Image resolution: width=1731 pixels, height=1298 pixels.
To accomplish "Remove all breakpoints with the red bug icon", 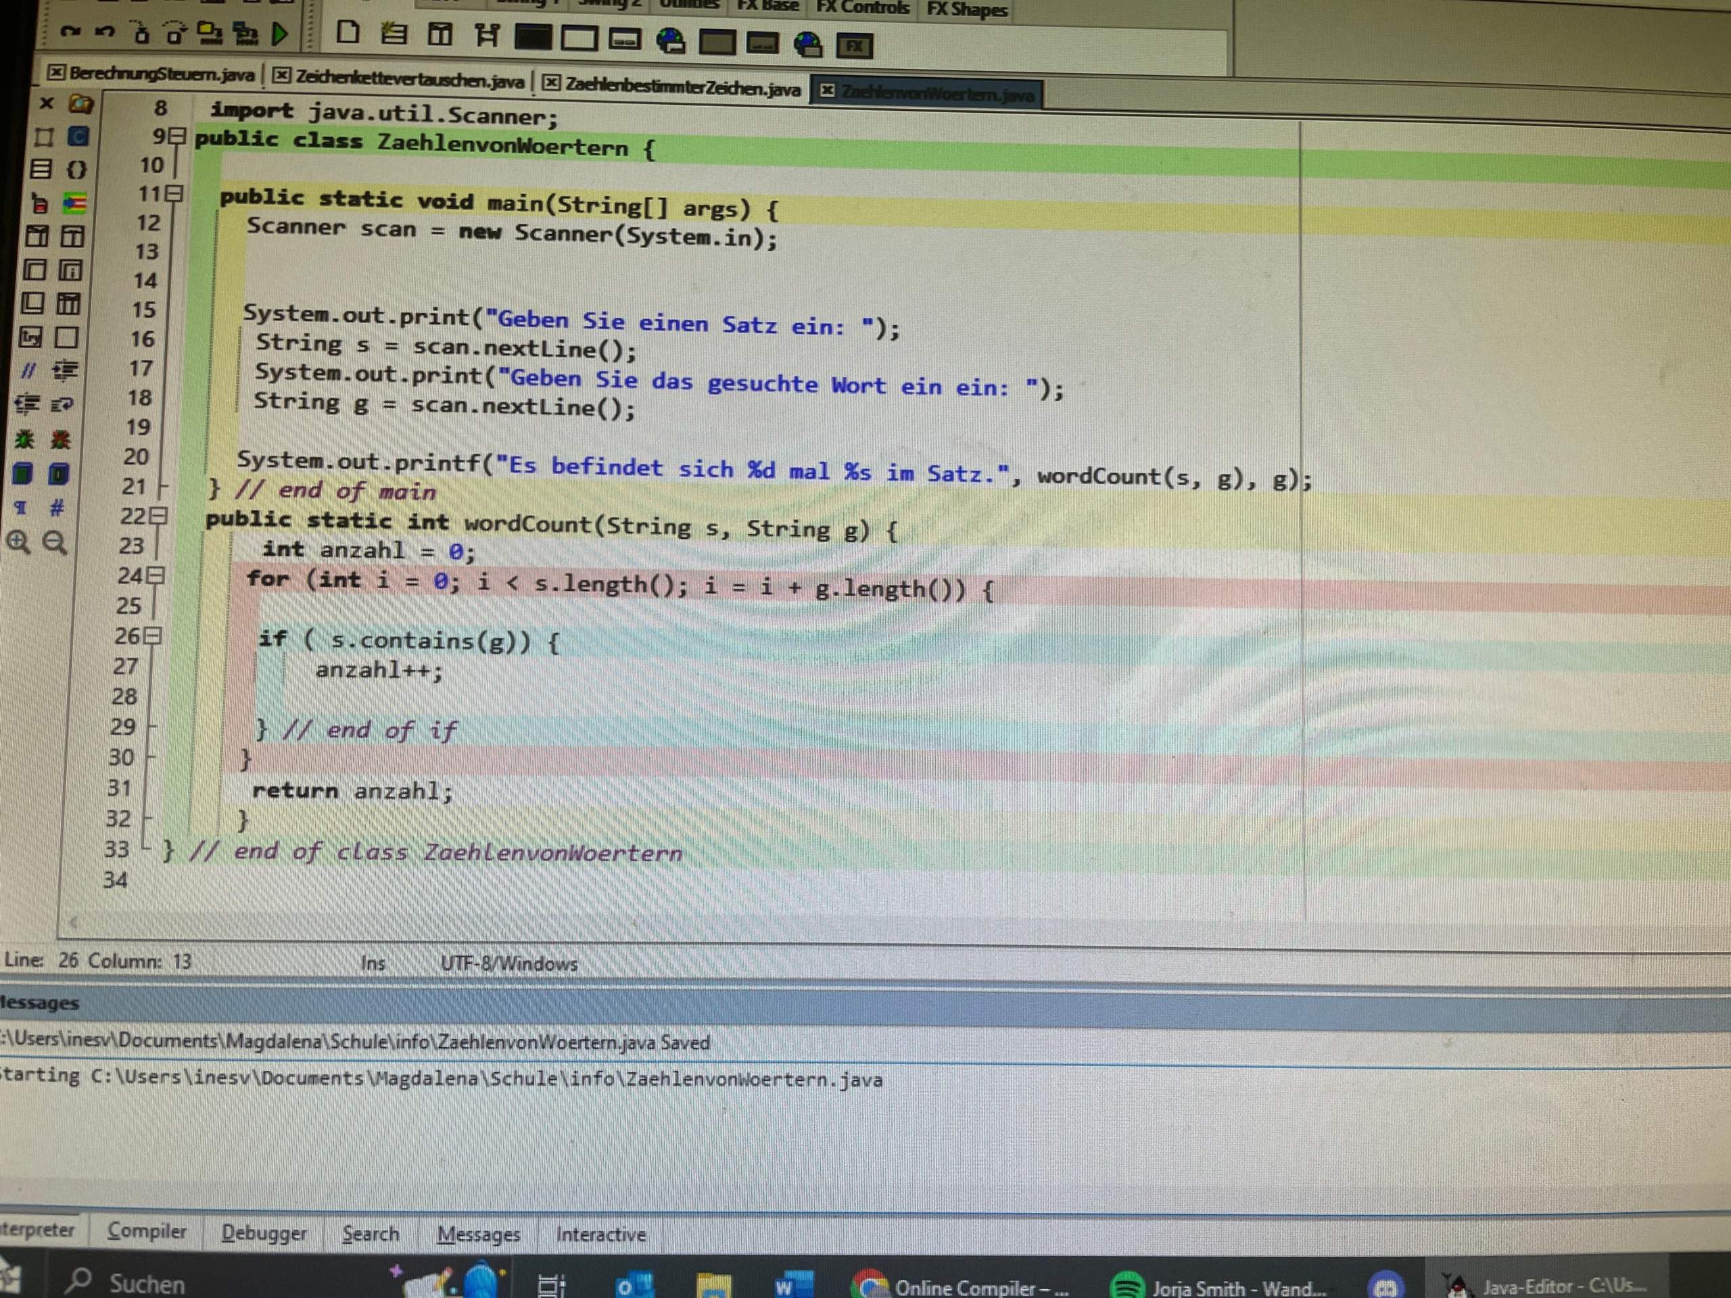I will (61, 441).
